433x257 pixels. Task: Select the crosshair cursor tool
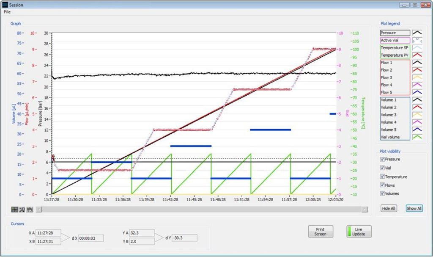click(14, 209)
